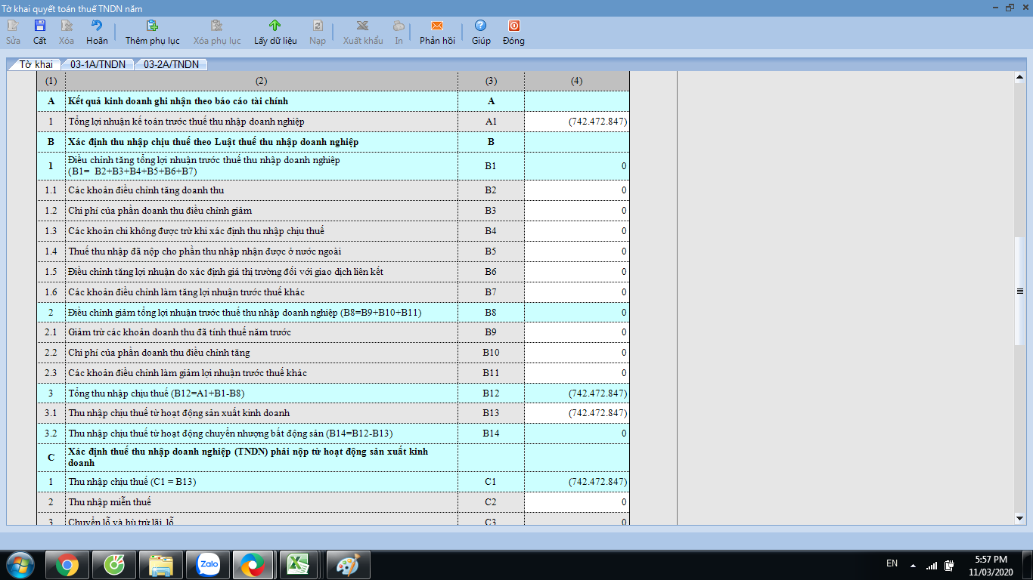Click the C2 tax-exempt income value cell

(x=576, y=502)
